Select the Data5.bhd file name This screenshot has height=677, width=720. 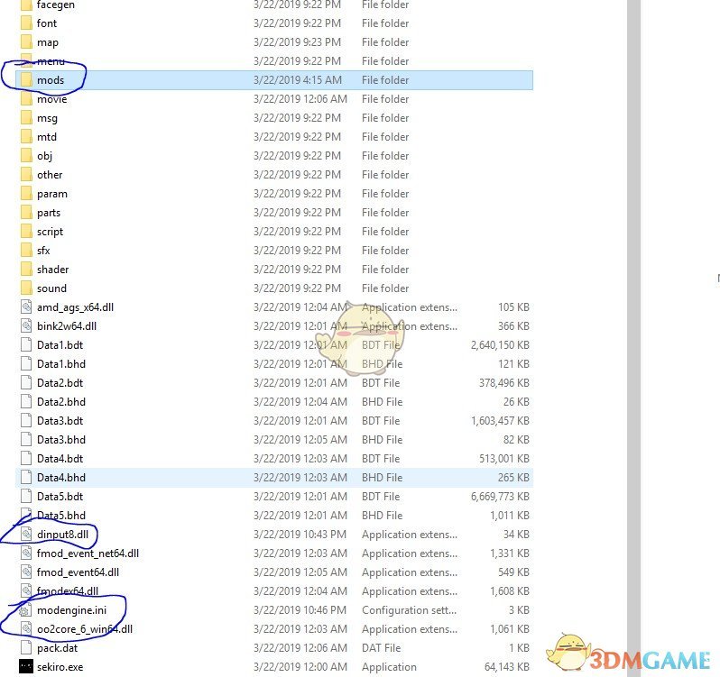click(61, 515)
